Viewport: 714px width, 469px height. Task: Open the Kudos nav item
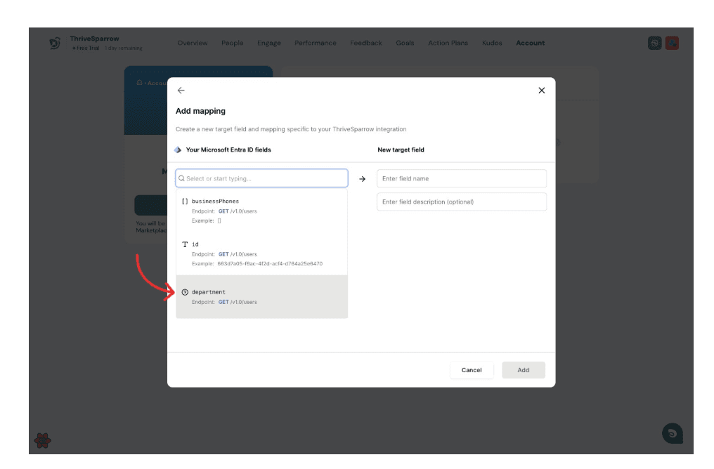[x=492, y=43]
